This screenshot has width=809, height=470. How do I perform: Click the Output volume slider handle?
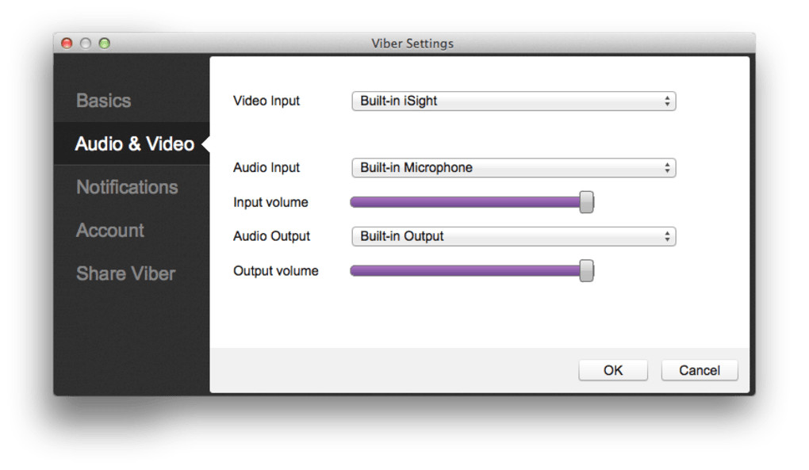click(586, 271)
